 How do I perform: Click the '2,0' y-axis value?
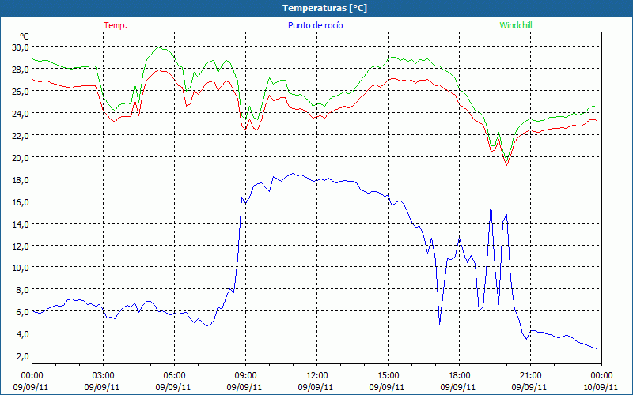[x=23, y=356]
